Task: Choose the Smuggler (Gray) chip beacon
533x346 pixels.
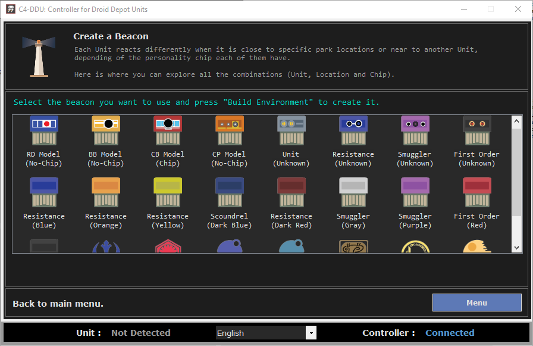Action: pos(353,204)
